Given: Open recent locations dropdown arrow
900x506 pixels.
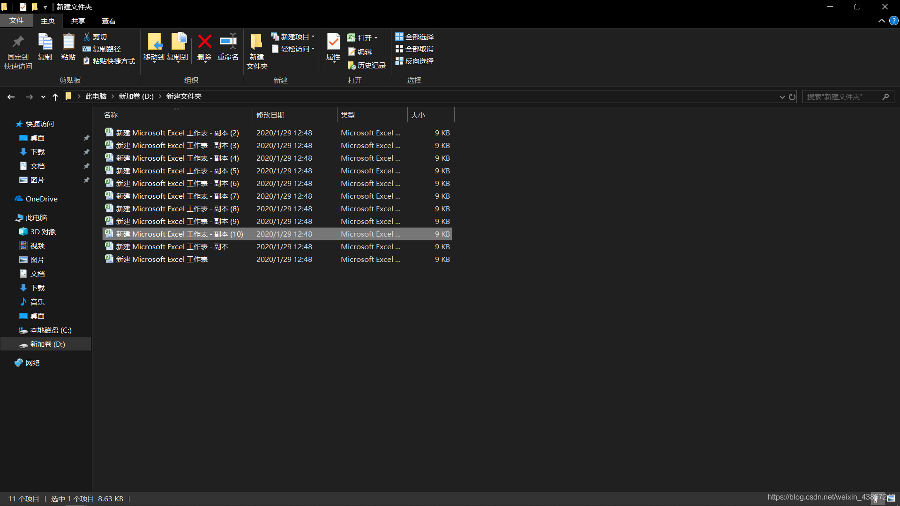Looking at the screenshot, I should click(43, 97).
